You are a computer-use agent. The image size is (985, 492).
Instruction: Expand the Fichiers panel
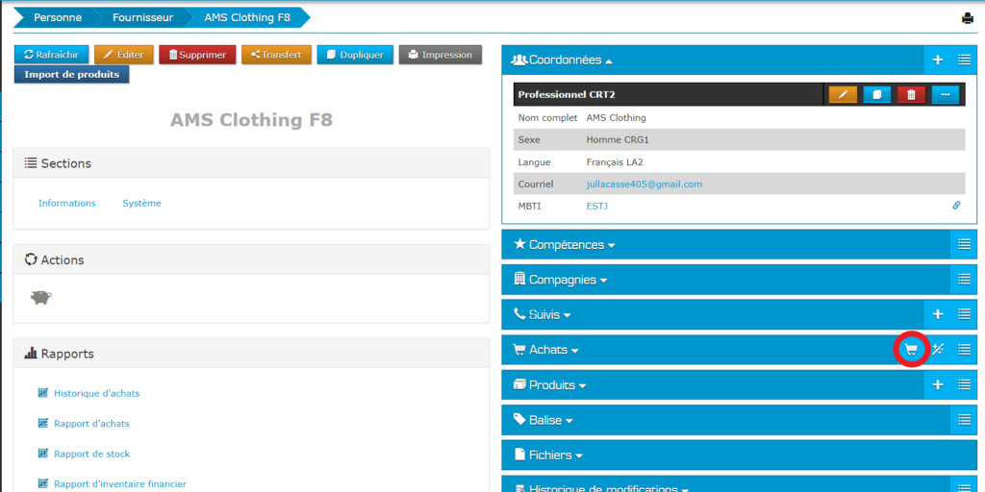tap(554, 455)
